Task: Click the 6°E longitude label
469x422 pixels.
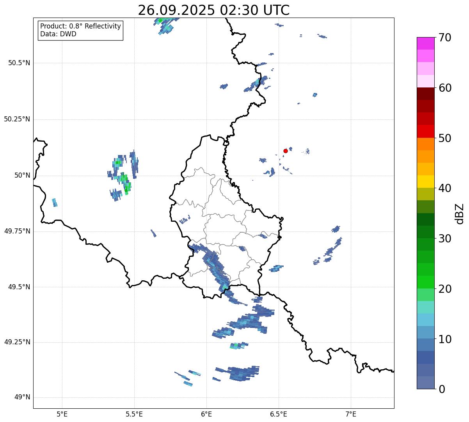Action: click(206, 414)
